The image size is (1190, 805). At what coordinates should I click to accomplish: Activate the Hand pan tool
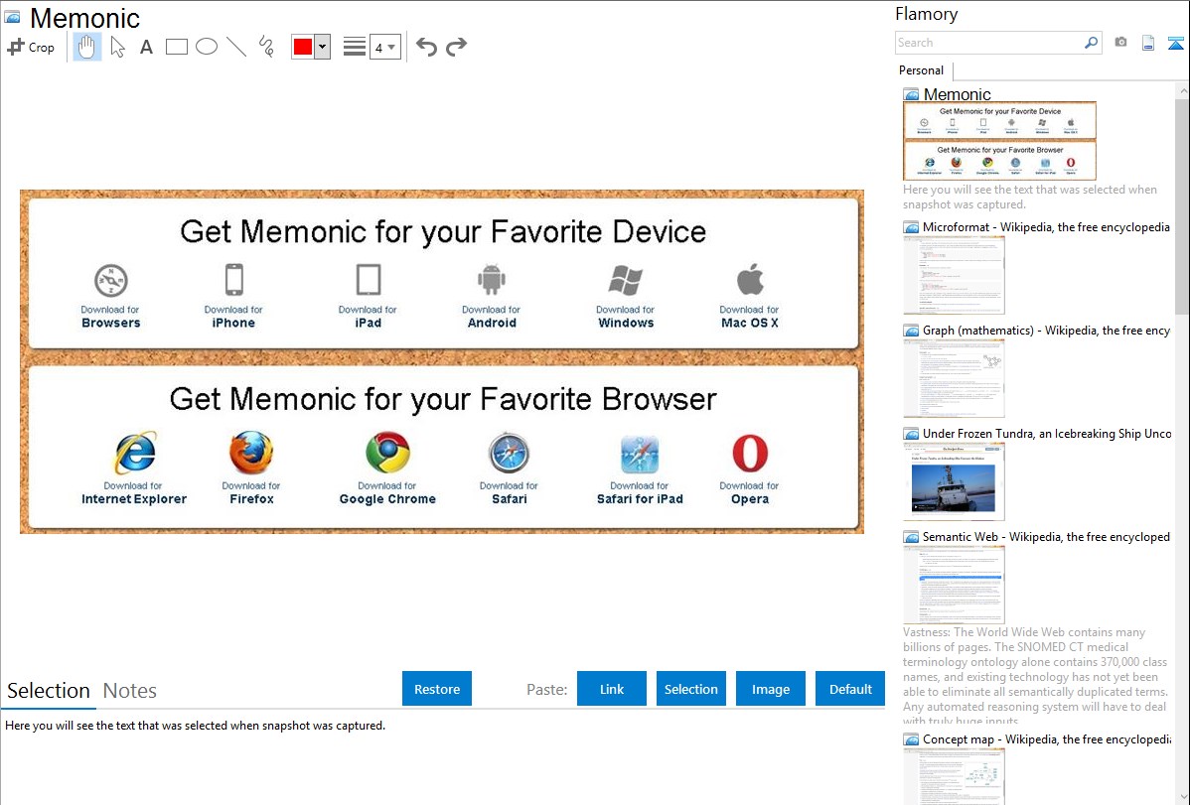tap(86, 47)
